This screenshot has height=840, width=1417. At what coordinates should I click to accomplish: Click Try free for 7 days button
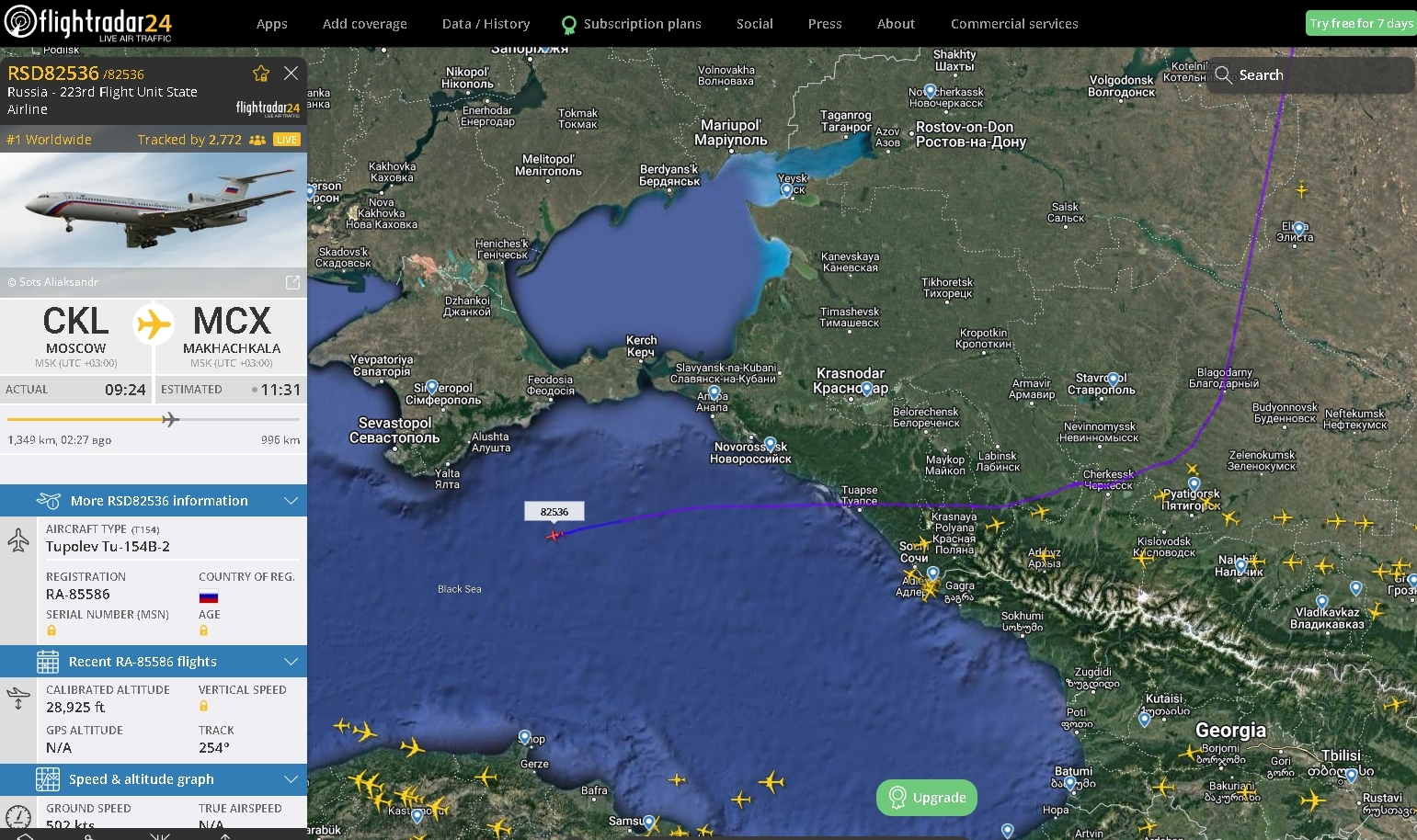pyautogui.click(x=1361, y=23)
